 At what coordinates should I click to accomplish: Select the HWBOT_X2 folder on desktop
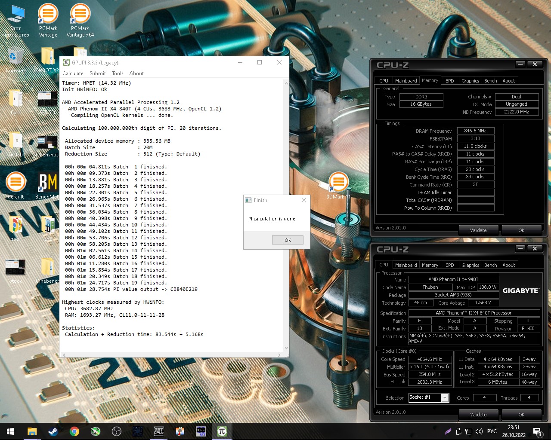tap(46, 61)
